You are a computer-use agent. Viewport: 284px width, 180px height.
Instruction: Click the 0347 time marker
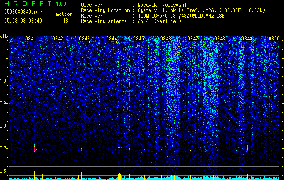[193, 39]
